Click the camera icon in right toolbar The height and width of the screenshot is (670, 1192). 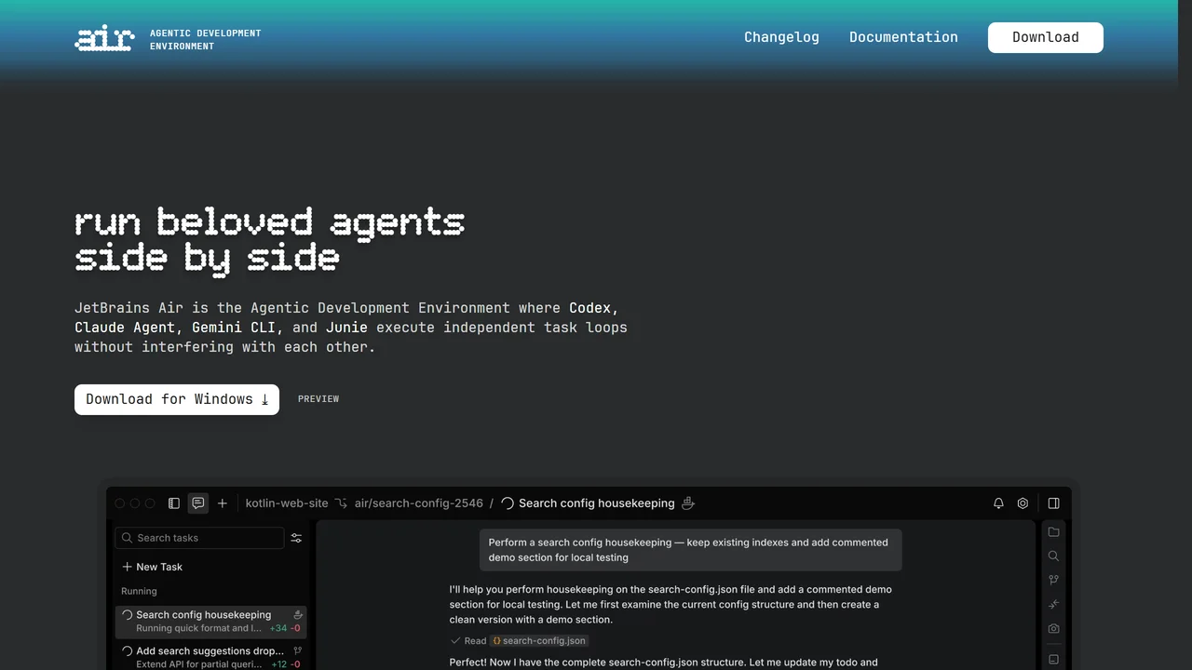pyautogui.click(x=1053, y=628)
